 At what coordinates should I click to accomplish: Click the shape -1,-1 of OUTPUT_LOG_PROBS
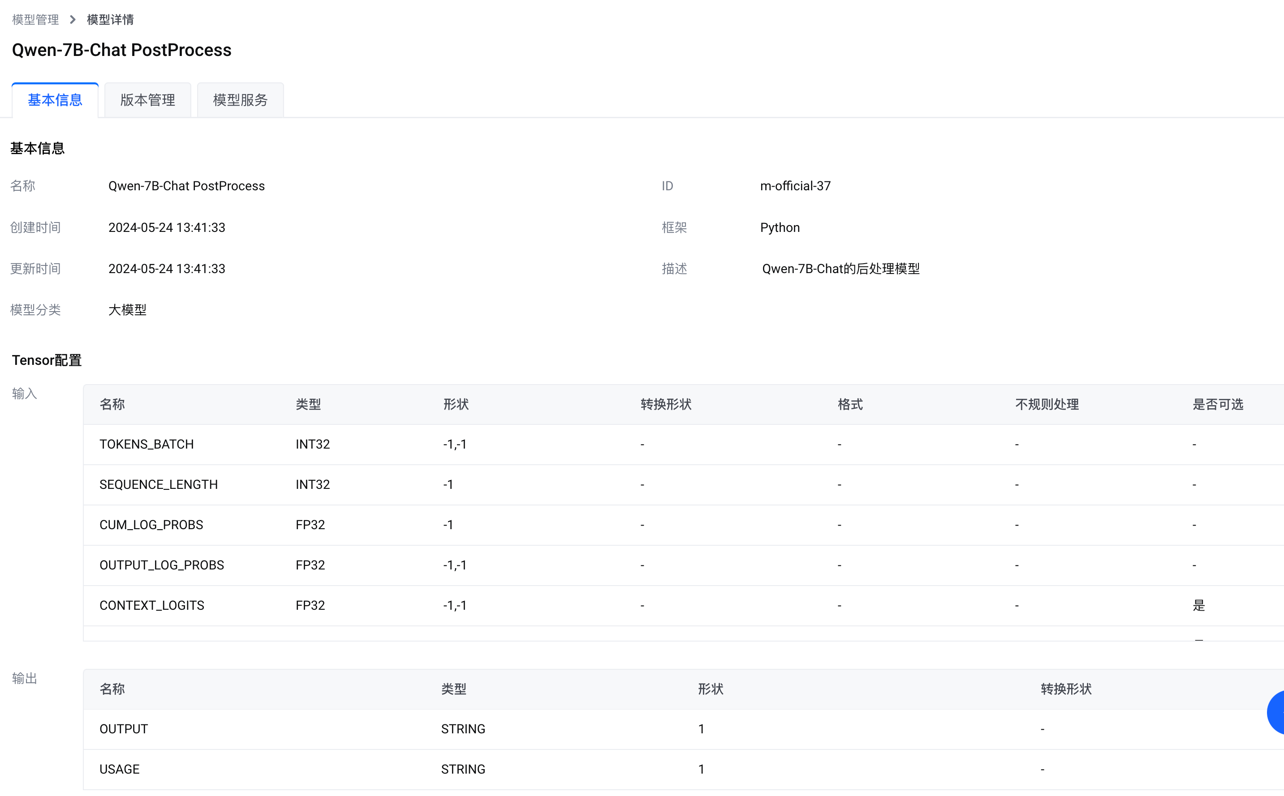455,565
